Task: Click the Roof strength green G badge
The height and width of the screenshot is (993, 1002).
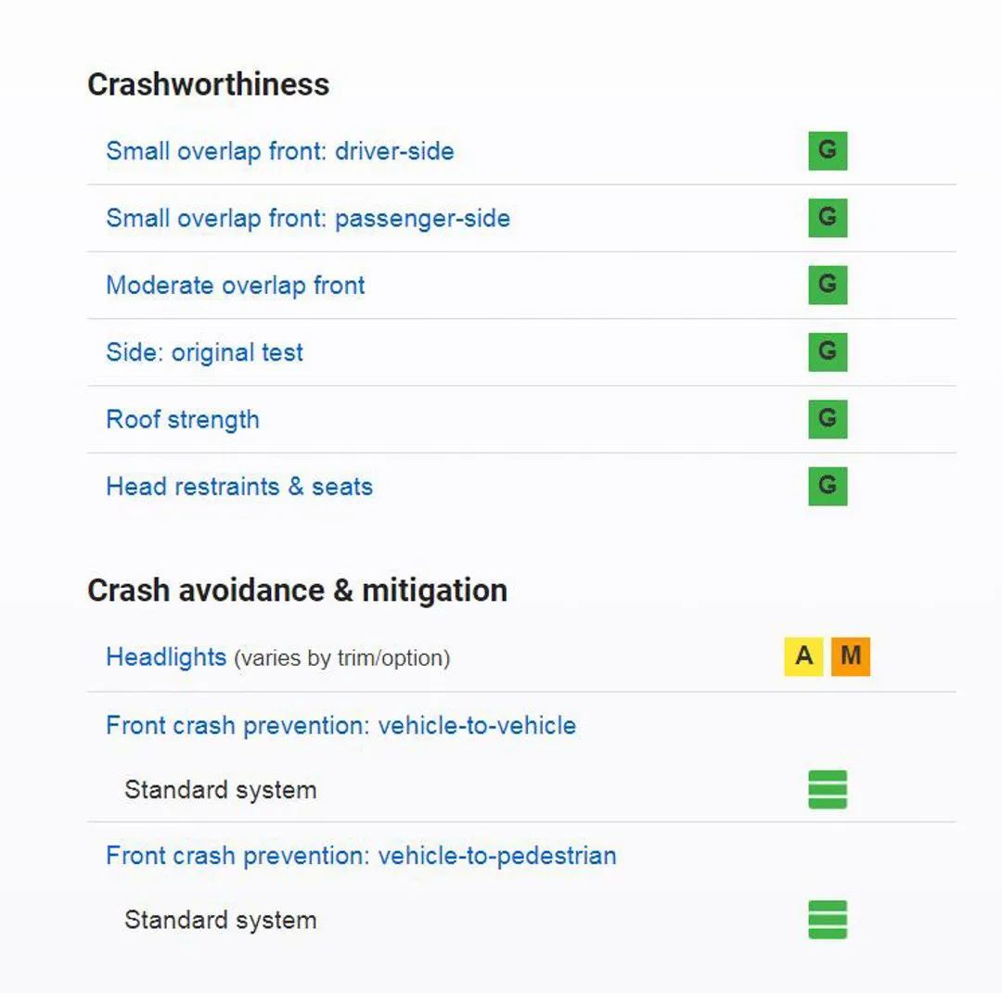Action: [x=828, y=419]
